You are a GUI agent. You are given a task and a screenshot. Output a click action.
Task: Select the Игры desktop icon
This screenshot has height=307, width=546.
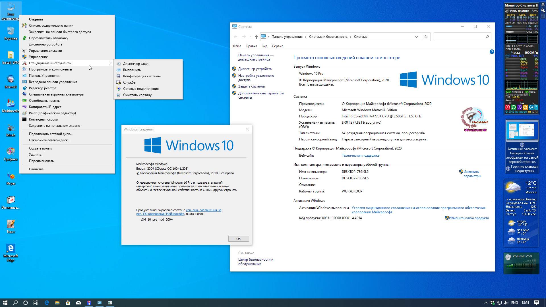click(11, 178)
